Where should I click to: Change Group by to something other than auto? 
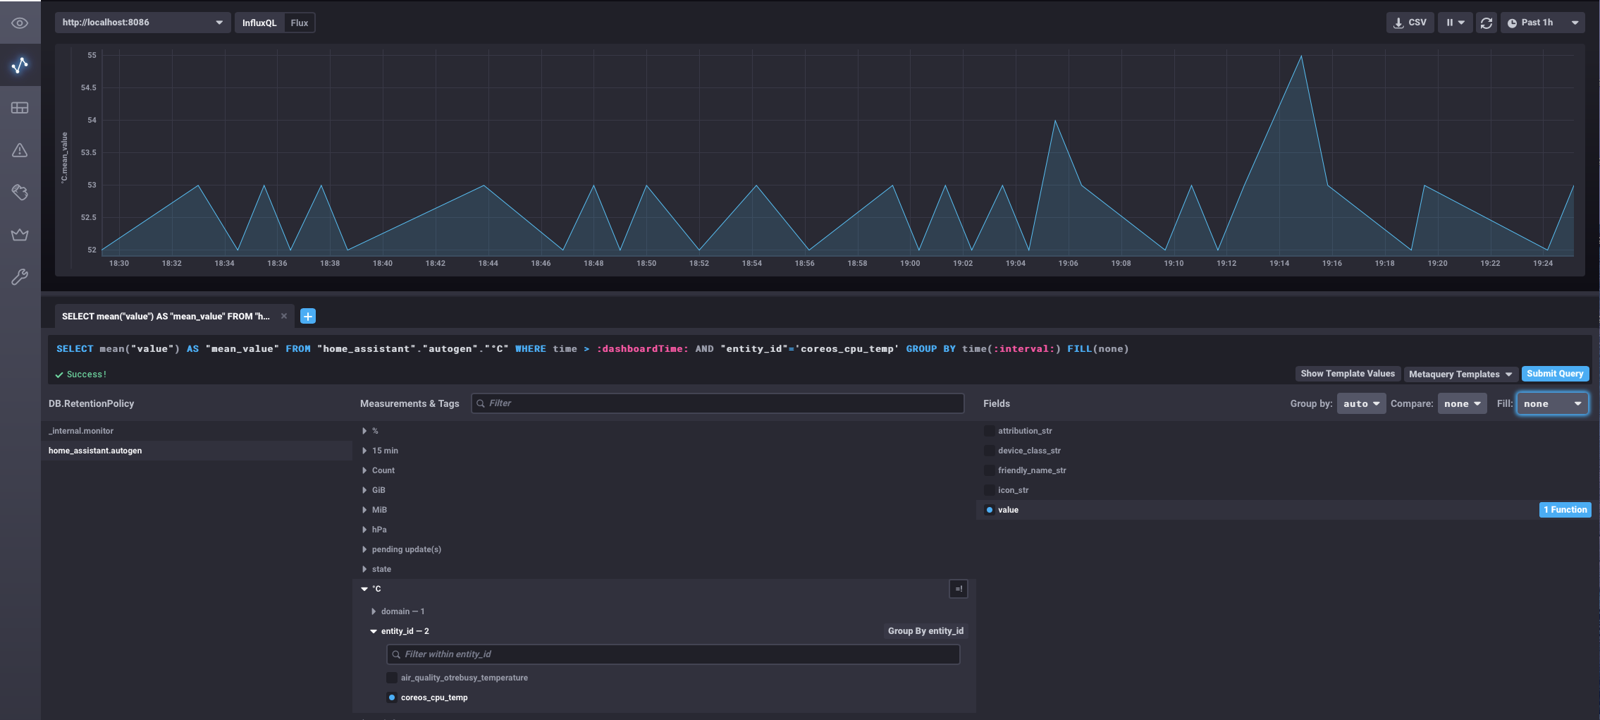1360,403
